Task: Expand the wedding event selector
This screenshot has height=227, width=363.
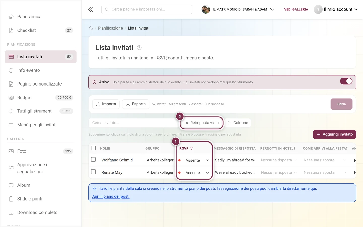Action: click(238, 9)
